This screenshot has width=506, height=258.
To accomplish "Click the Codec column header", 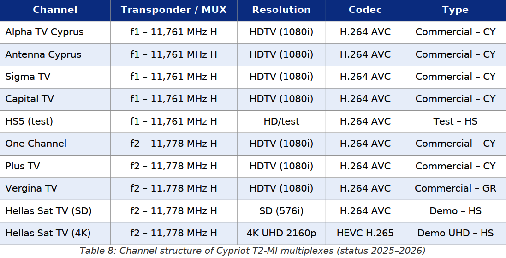I will point(365,10).
